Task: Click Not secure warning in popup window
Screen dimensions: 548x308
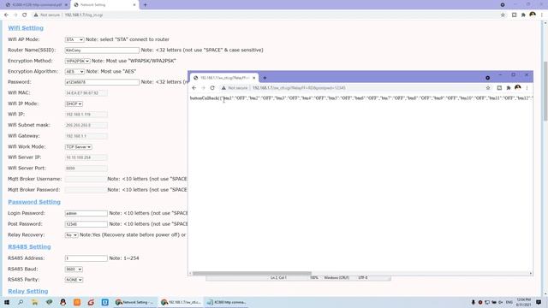Action: pos(235,88)
